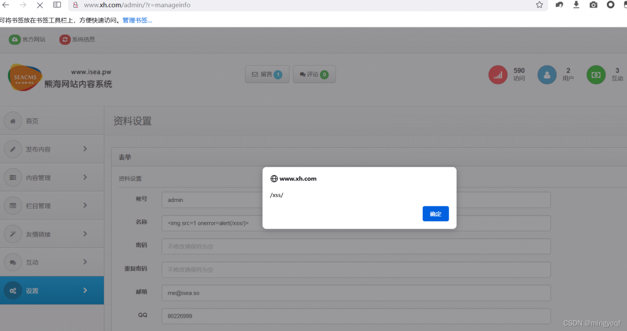Stop page loading with X icon
The height and width of the screenshot is (331, 627).
tap(40, 5)
